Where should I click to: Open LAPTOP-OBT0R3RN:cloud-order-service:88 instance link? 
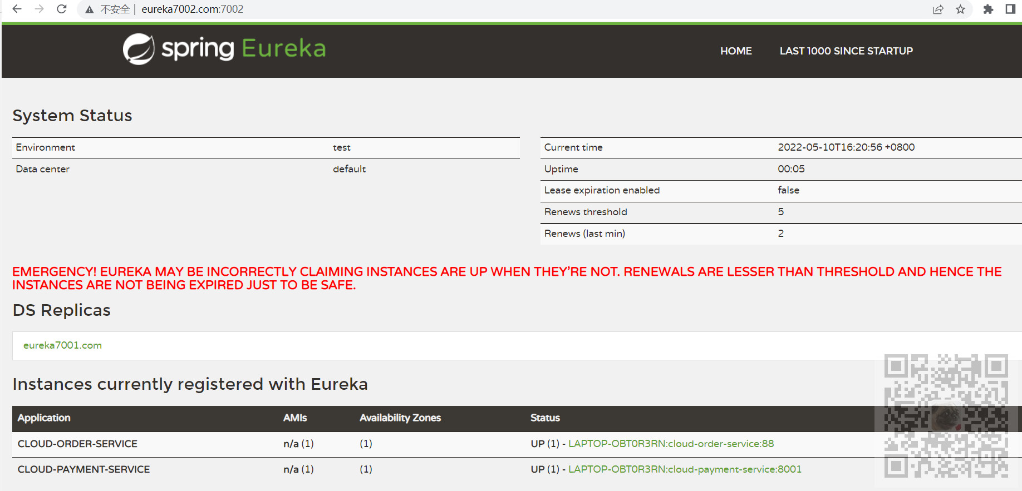click(671, 444)
